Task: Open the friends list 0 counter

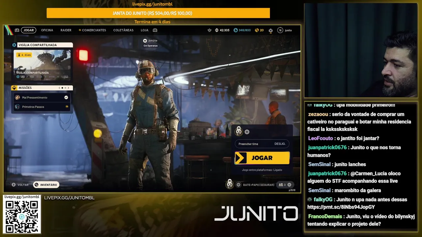Action: tap(285, 185)
